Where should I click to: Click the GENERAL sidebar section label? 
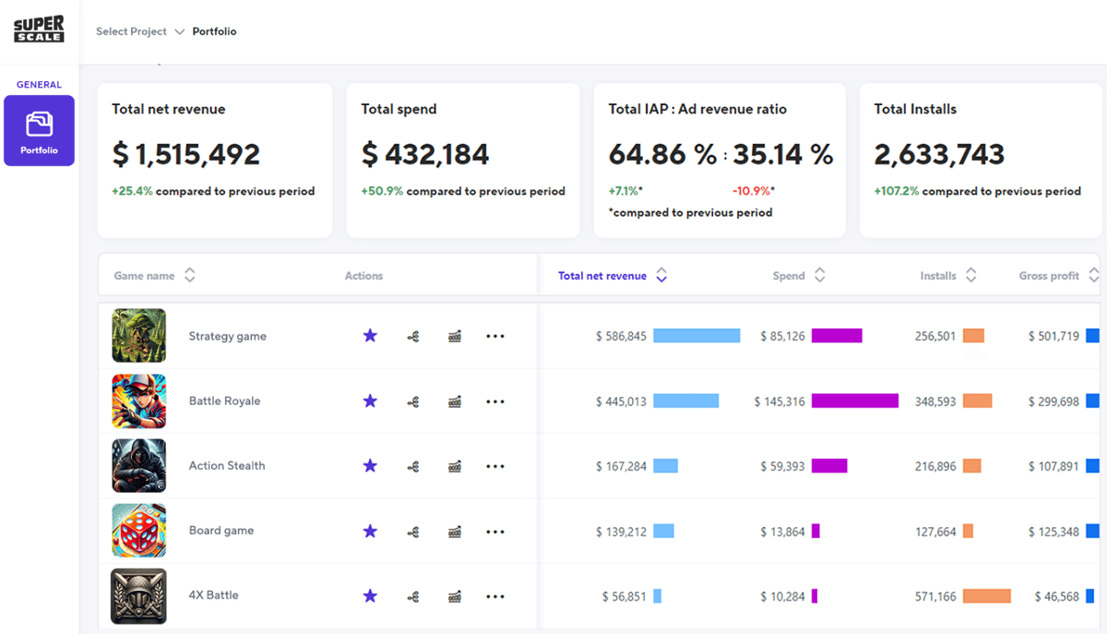pos(39,85)
